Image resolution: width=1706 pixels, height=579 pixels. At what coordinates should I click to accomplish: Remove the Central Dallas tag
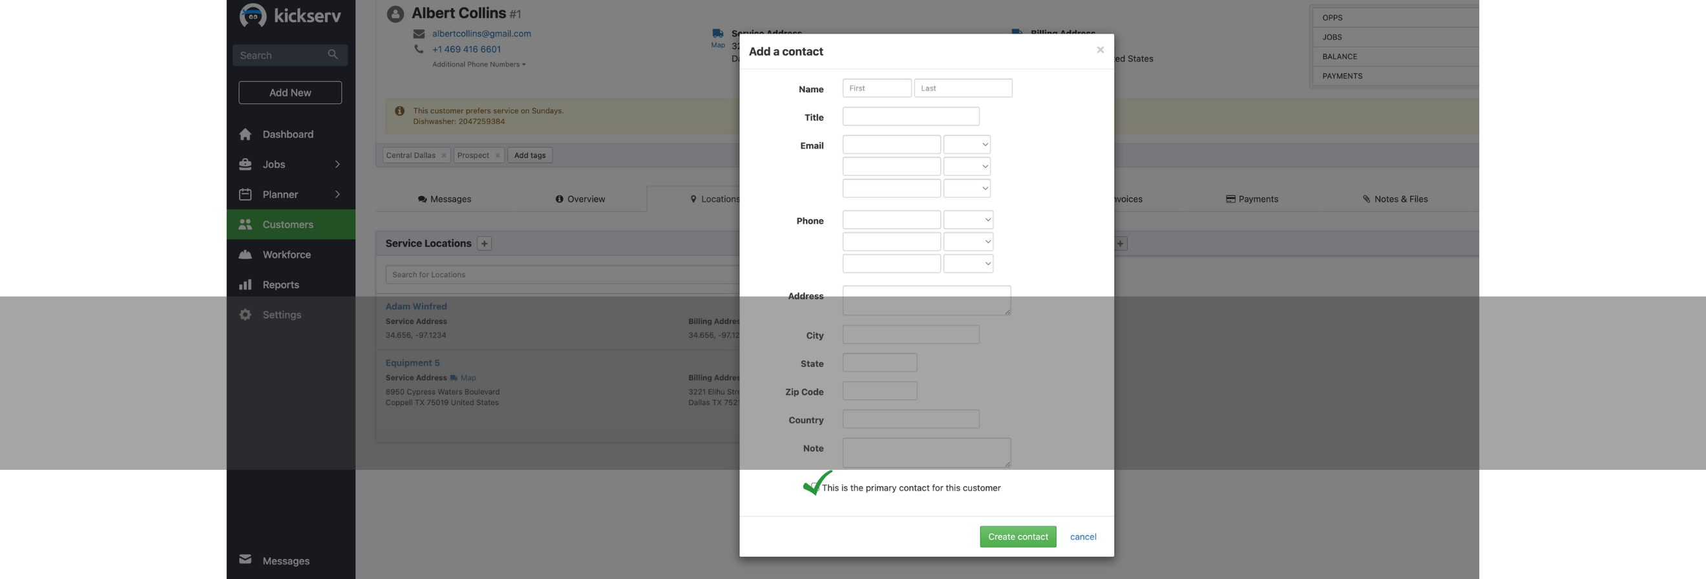tap(444, 156)
